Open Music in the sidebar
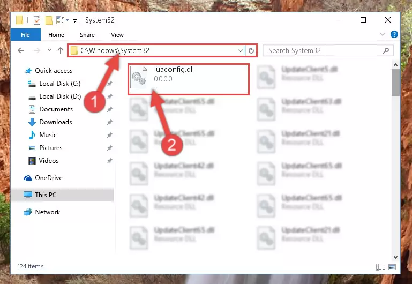Screen dimensions: 412x284 point(48,135)
